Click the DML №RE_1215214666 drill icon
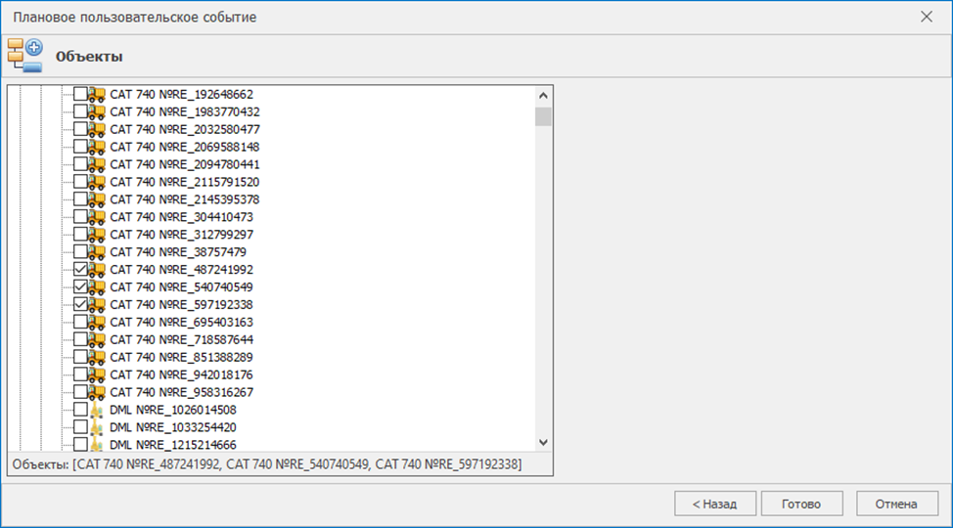 97,445
